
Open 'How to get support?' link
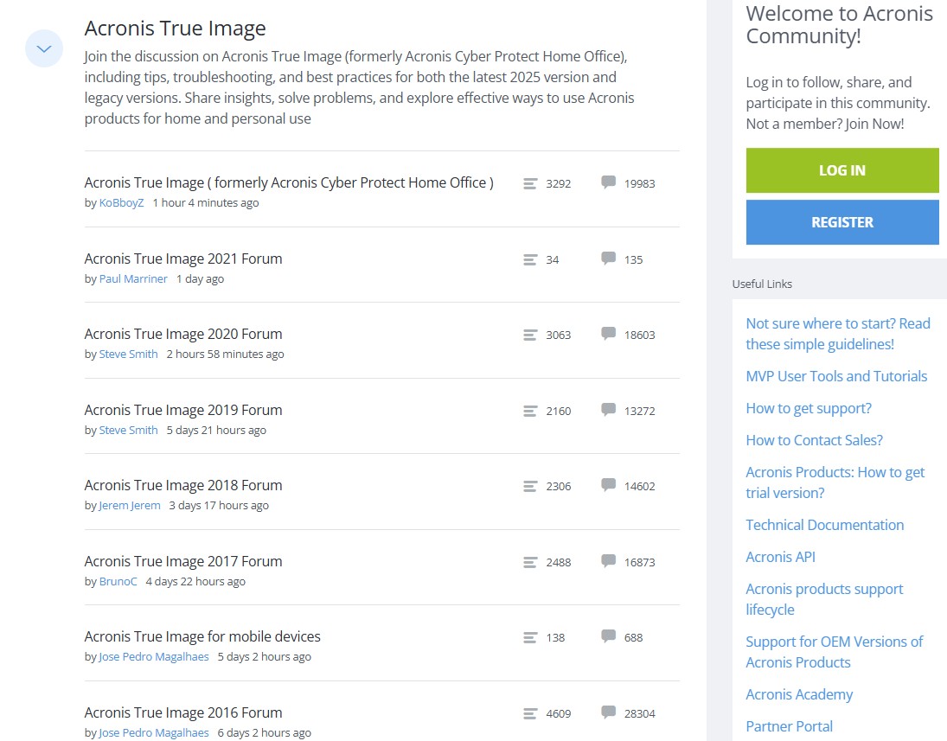point(809,408)
